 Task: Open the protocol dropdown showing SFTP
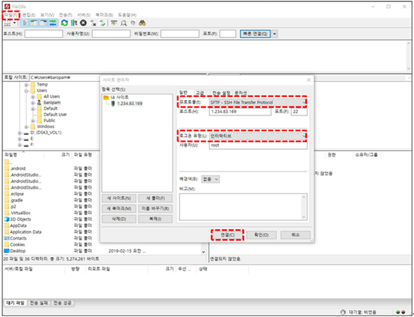tap(258, 102)
